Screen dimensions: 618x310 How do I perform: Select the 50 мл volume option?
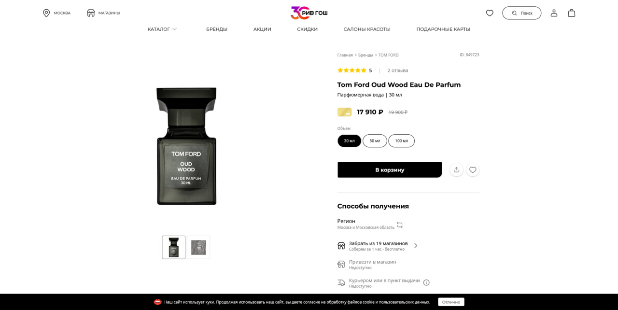point(375,141)
